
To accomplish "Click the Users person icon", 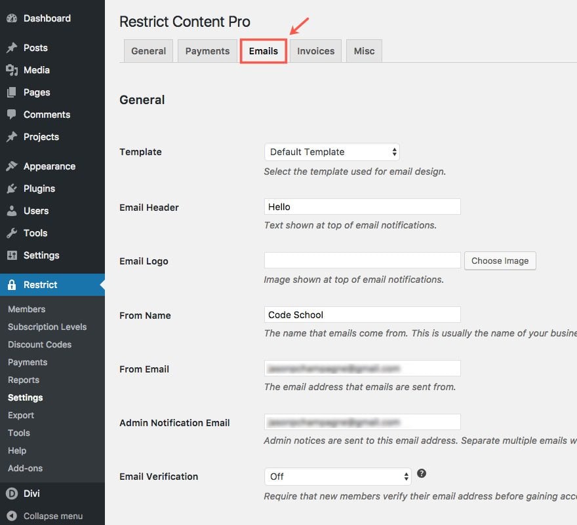I will pos(12,211).
